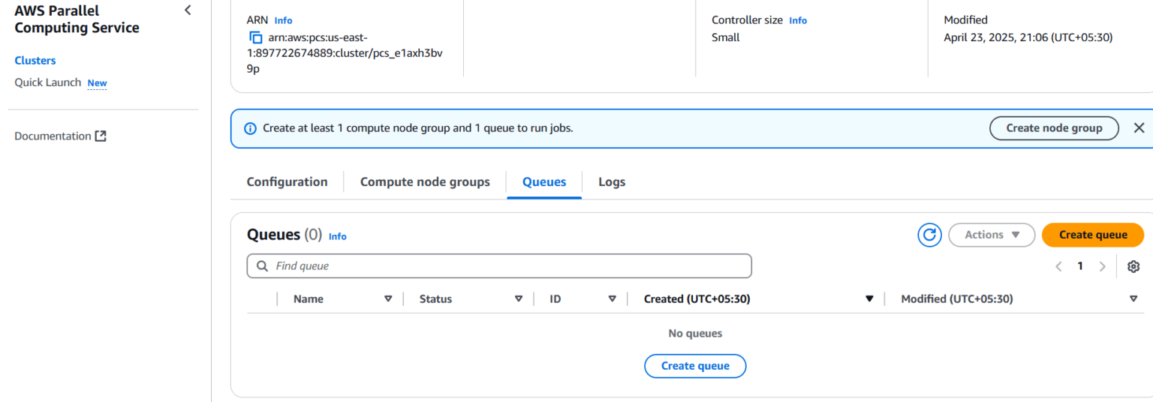Image resolution: width=1153 pixels, height=402 pixels.
Task: Click the orange Create queue button
Action: (x=1092, y=235)
